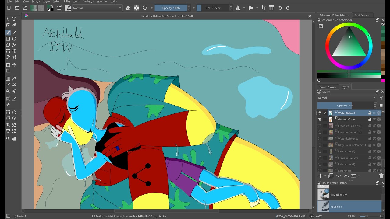Image resolution: width=390 pixels, height=219 pixels.
Task: Choose the Marker Dry brush preset
Action: coord(349,195)
